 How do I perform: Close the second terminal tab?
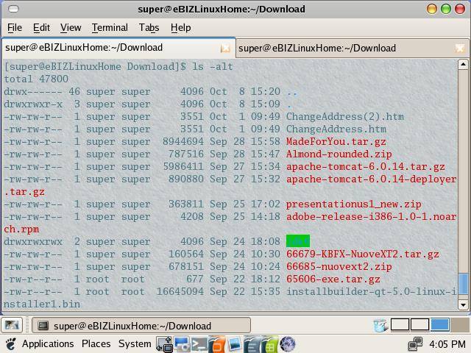pos(460,48)
